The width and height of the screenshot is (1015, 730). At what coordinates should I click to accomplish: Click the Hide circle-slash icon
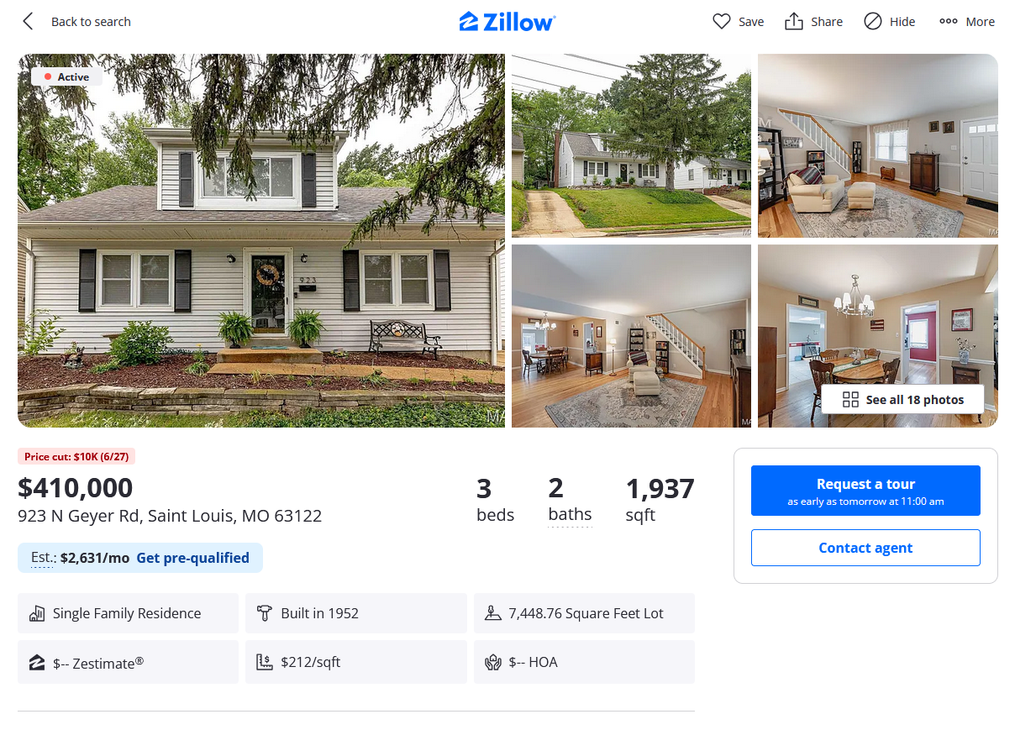(x=873, y=22)
